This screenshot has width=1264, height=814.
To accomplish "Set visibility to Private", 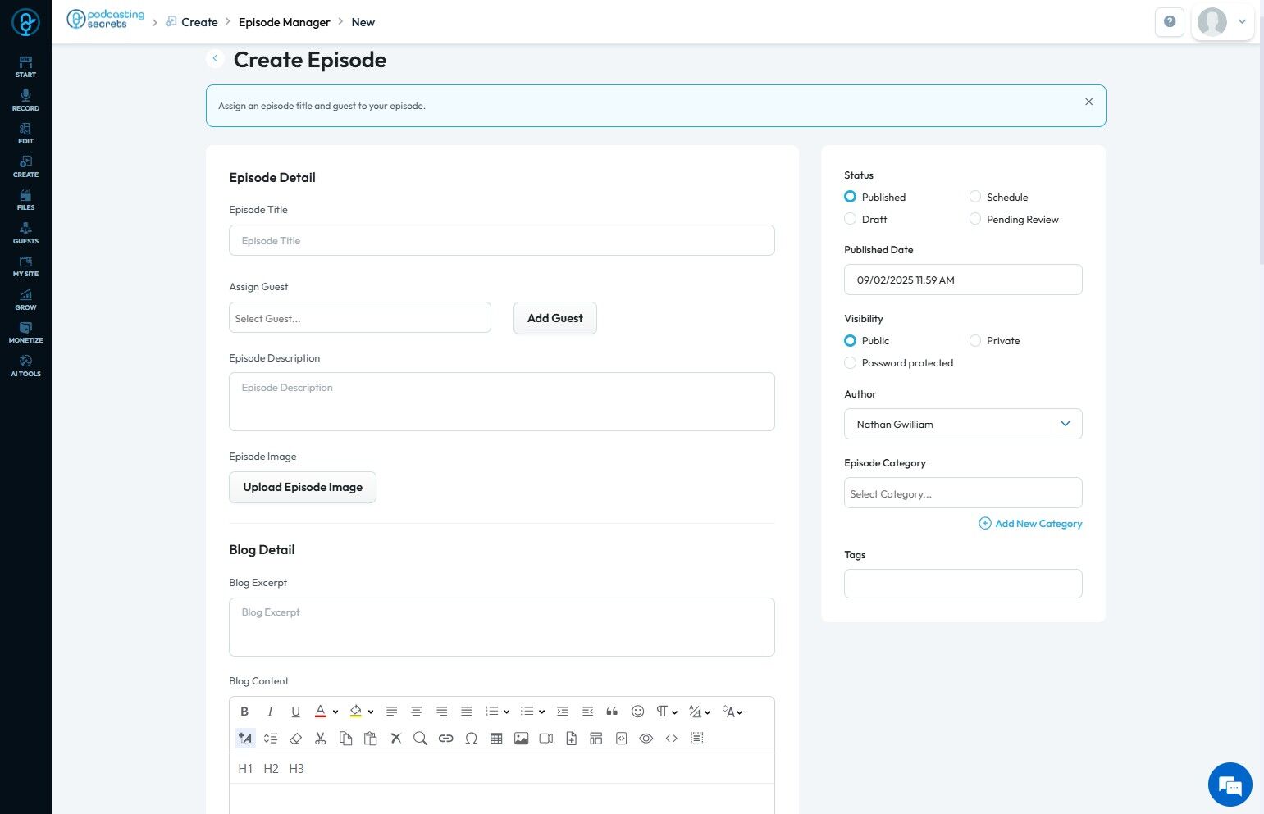I will (x=975, y=340).
